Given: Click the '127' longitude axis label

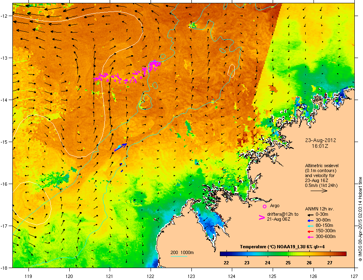Looking at the screenshot, I should (x=354, y=276).
